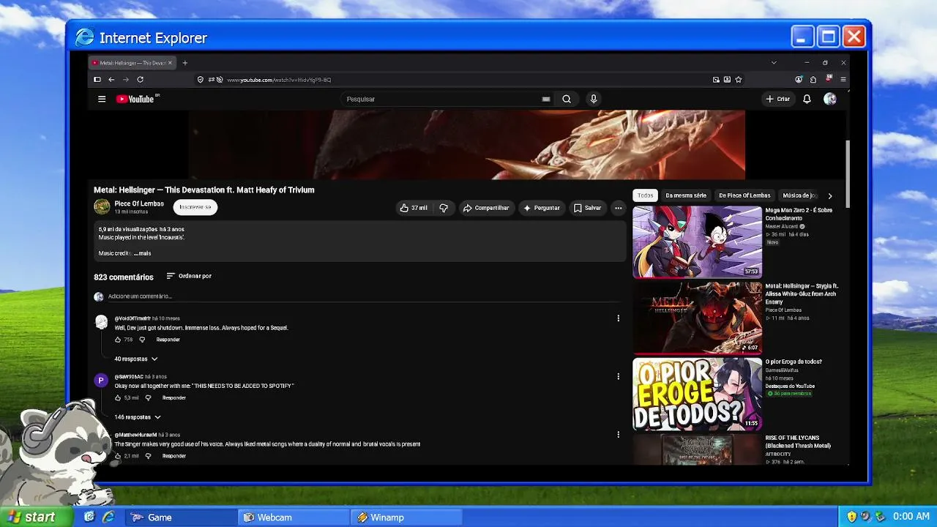This screenshot has width=937, height=527.
Task: Toggle the browser sidebar panel icon
Action: [97, 80]
